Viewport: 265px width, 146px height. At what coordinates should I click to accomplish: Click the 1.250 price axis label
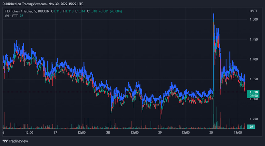point(254,119)
